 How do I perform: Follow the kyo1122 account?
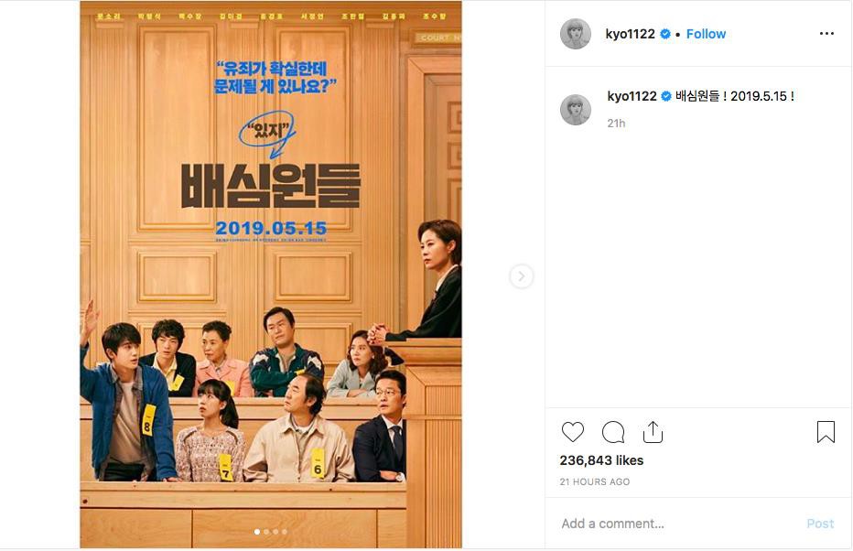tap(706, 34)
